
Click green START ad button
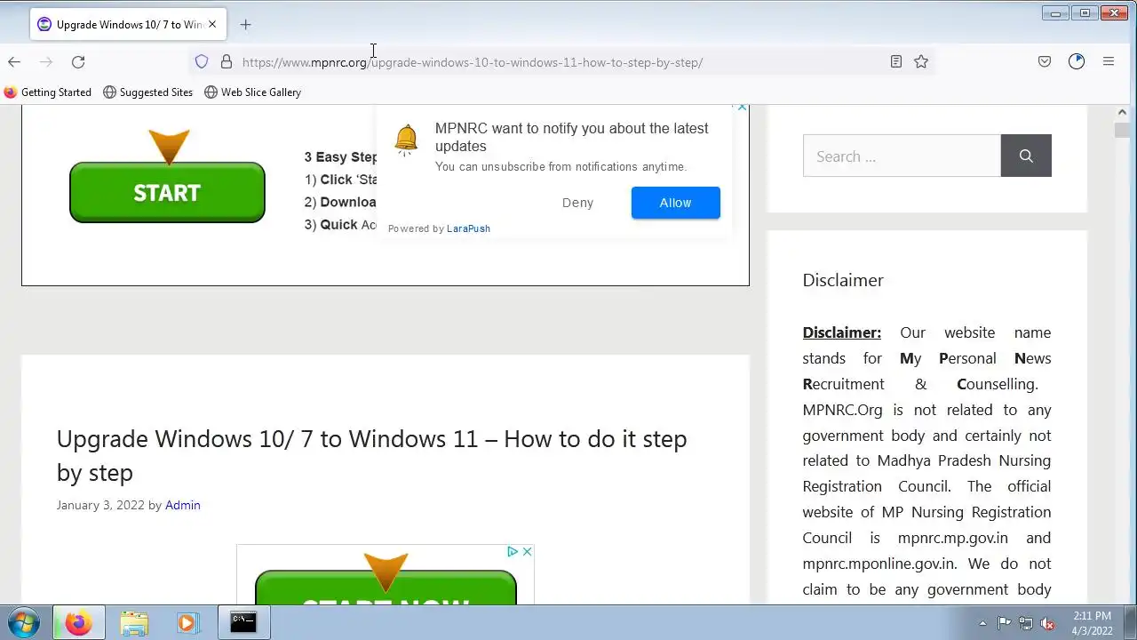click(167, 192)
